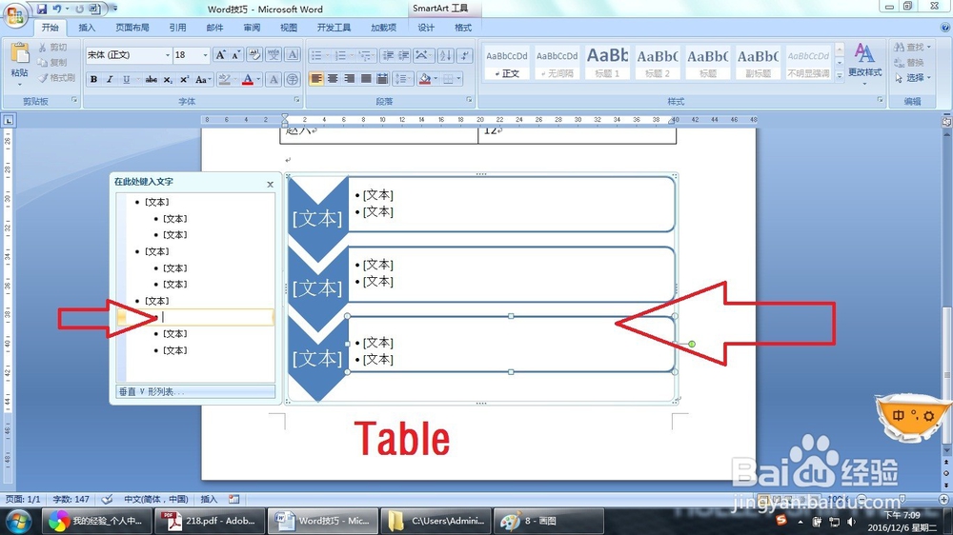The height and width of the screenshot is (535, 953).
Task: Set left text alignment
Action: click(x=316, y=79)
